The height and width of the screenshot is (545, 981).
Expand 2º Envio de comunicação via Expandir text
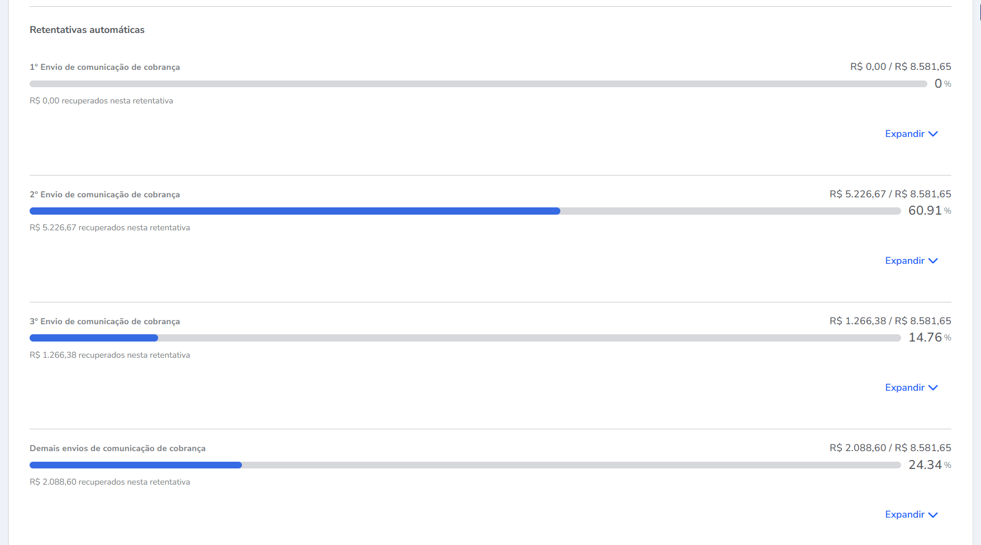tap(904, 260)
